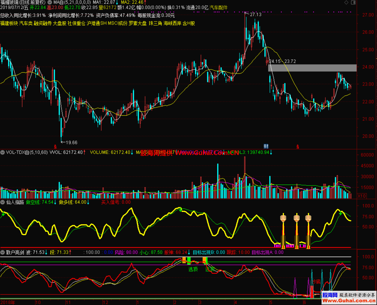Image resolution: width=377 pixels, height=305 pixels.
Task: Click month 11 on the timeline
Action: click(68, 303)
